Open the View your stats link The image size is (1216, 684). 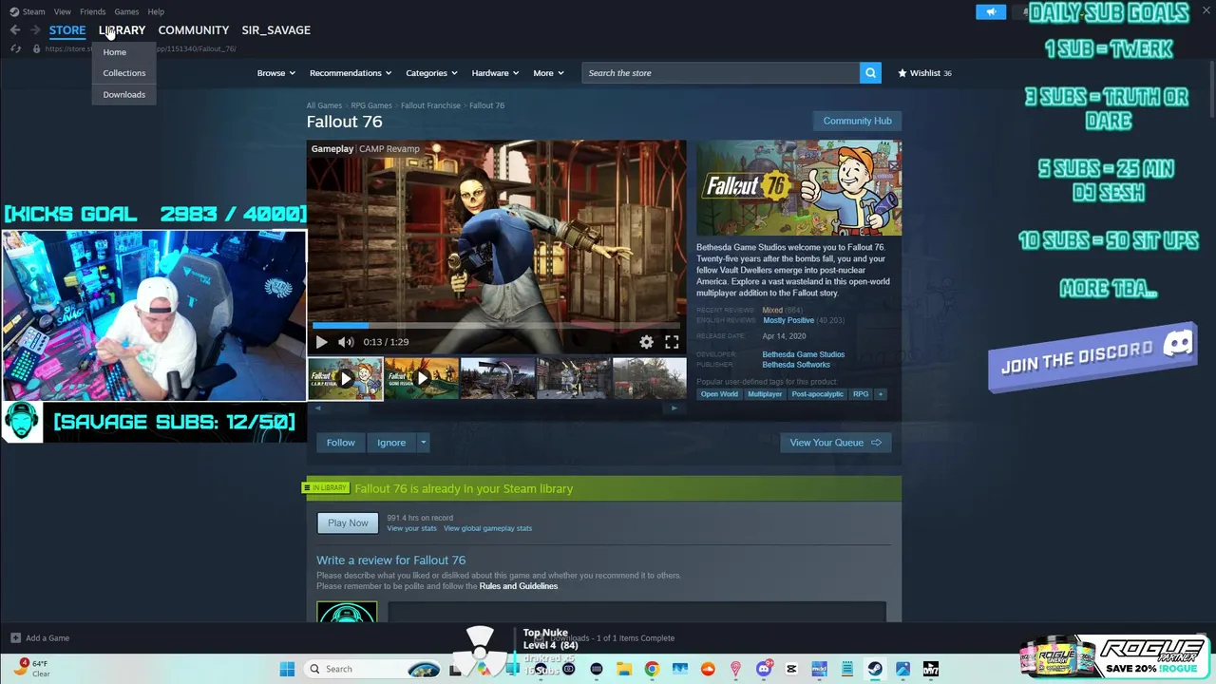point(411,528)
